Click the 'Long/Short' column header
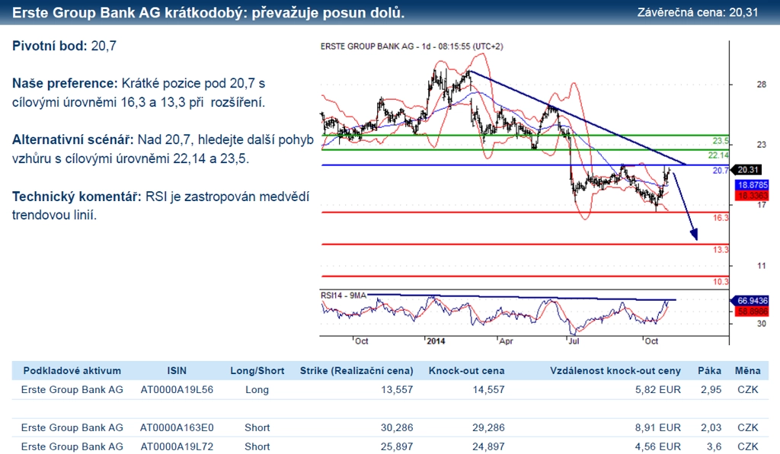Viewport: 780px width, 454px height. click(257, 371)
